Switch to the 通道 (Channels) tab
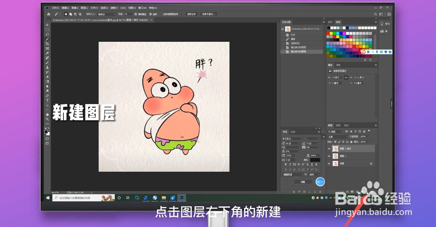Screen dimensions: 436x227 pyautogui.click(x=338, y=125)
